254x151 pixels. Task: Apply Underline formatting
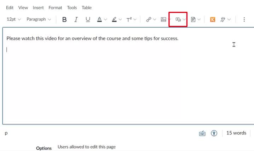pos(88,19)
